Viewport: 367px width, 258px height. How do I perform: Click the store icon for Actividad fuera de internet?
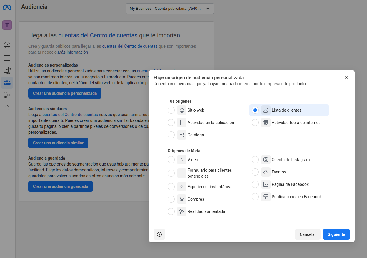[x=266, y=123]
